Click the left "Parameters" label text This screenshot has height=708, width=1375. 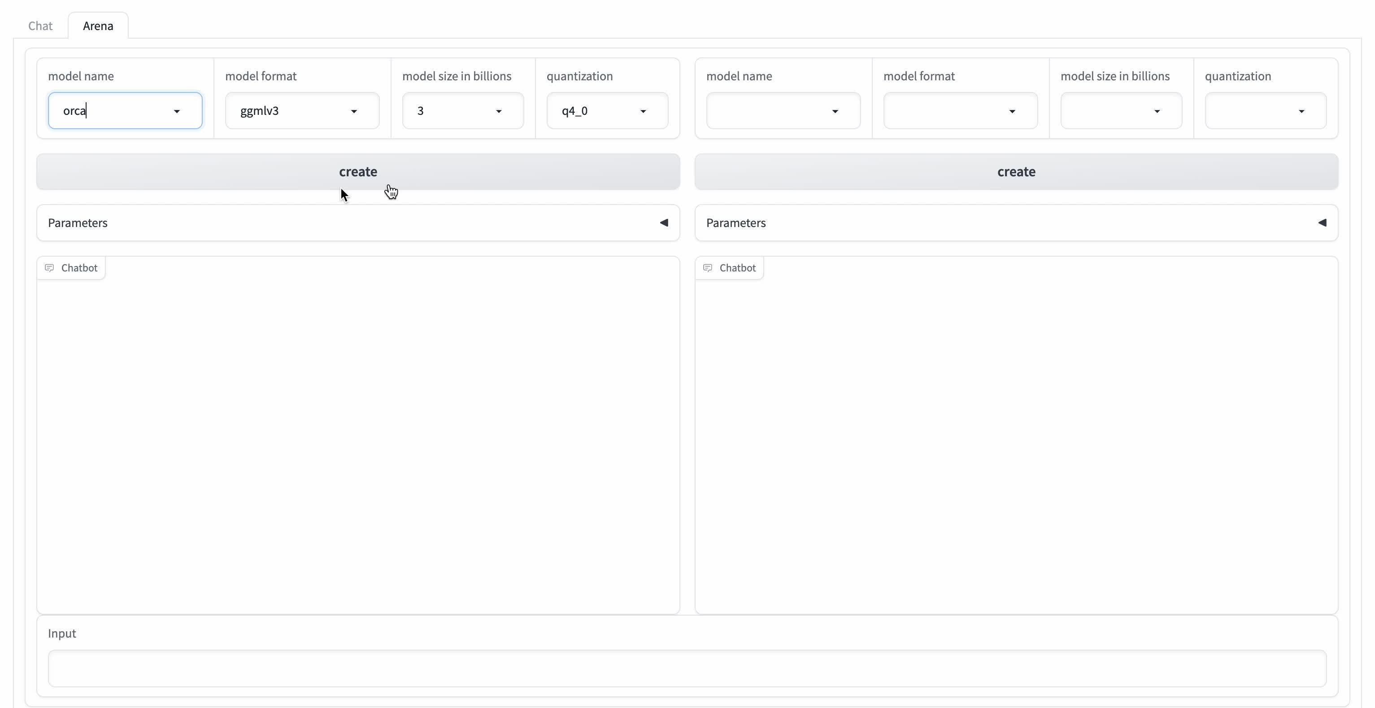(x=78, y=223)
